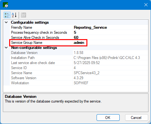The width and height of the screenshot is (151, 124).
Task: Close the settings dialog window
Action: click(146, 5)
